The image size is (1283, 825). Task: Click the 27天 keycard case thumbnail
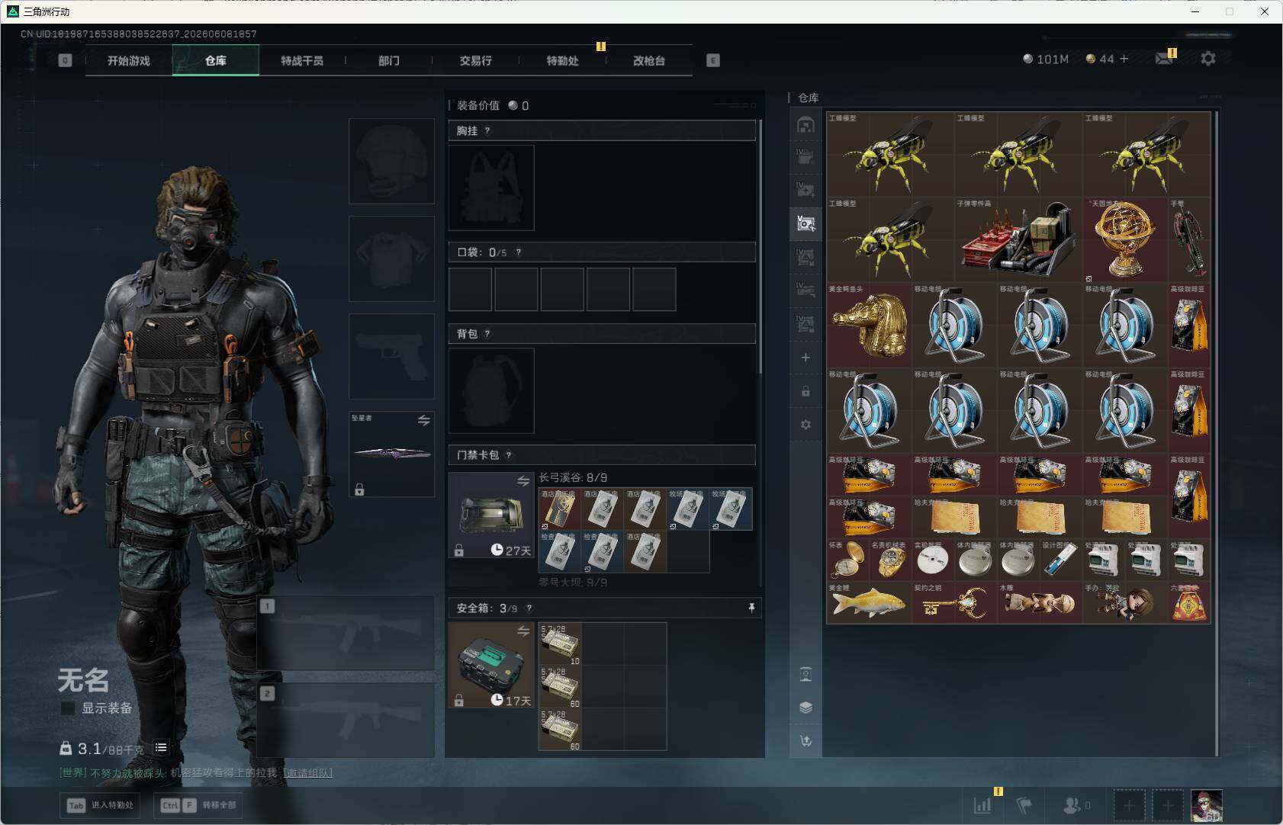tap(491, 515)
